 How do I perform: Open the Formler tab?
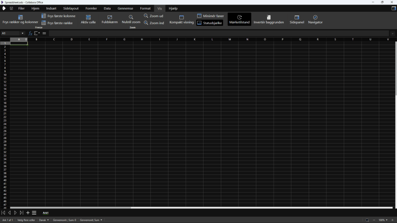coord(91,8)
